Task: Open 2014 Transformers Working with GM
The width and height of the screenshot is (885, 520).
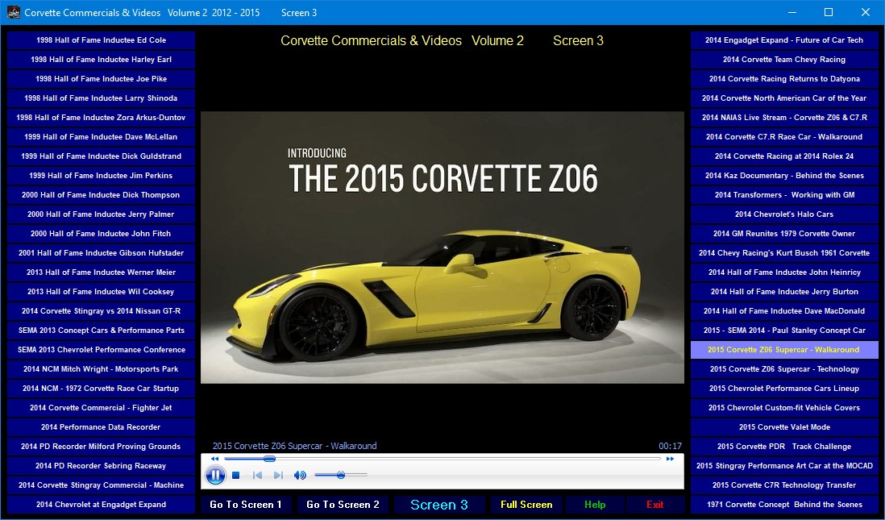Action: tap(784, 195)
